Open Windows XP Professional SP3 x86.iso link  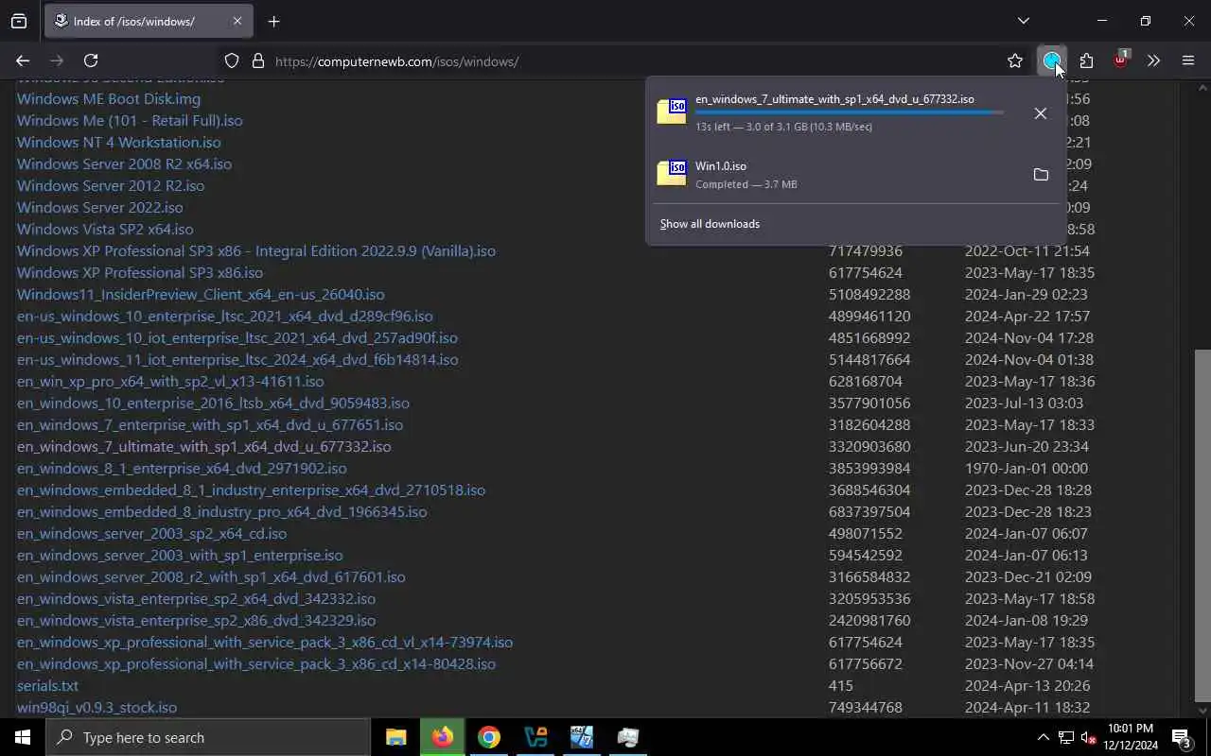pyautogui.click(x=140, y=272)
